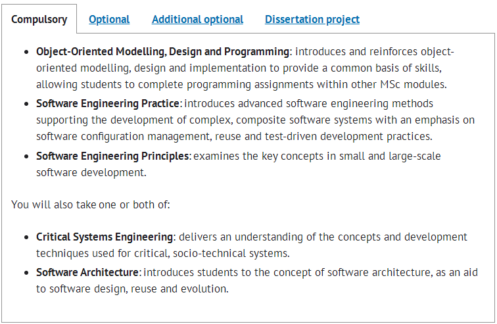The image size is (497, 324).
Task: Click the Software Engineering Principles heading
Action: (112, 156)
